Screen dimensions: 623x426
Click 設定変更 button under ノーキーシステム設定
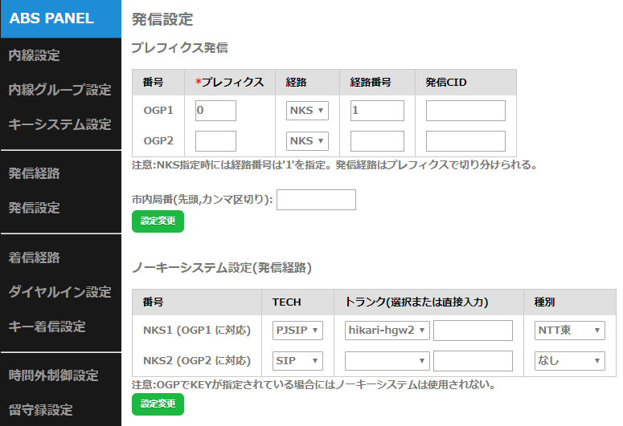click(158, 404)
